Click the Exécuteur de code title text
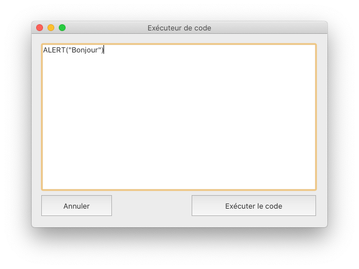This screenshot has width=359, height=269. [x=179, y=28]
